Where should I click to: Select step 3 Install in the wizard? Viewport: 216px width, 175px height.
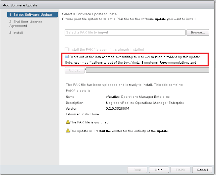click(16, 33)
